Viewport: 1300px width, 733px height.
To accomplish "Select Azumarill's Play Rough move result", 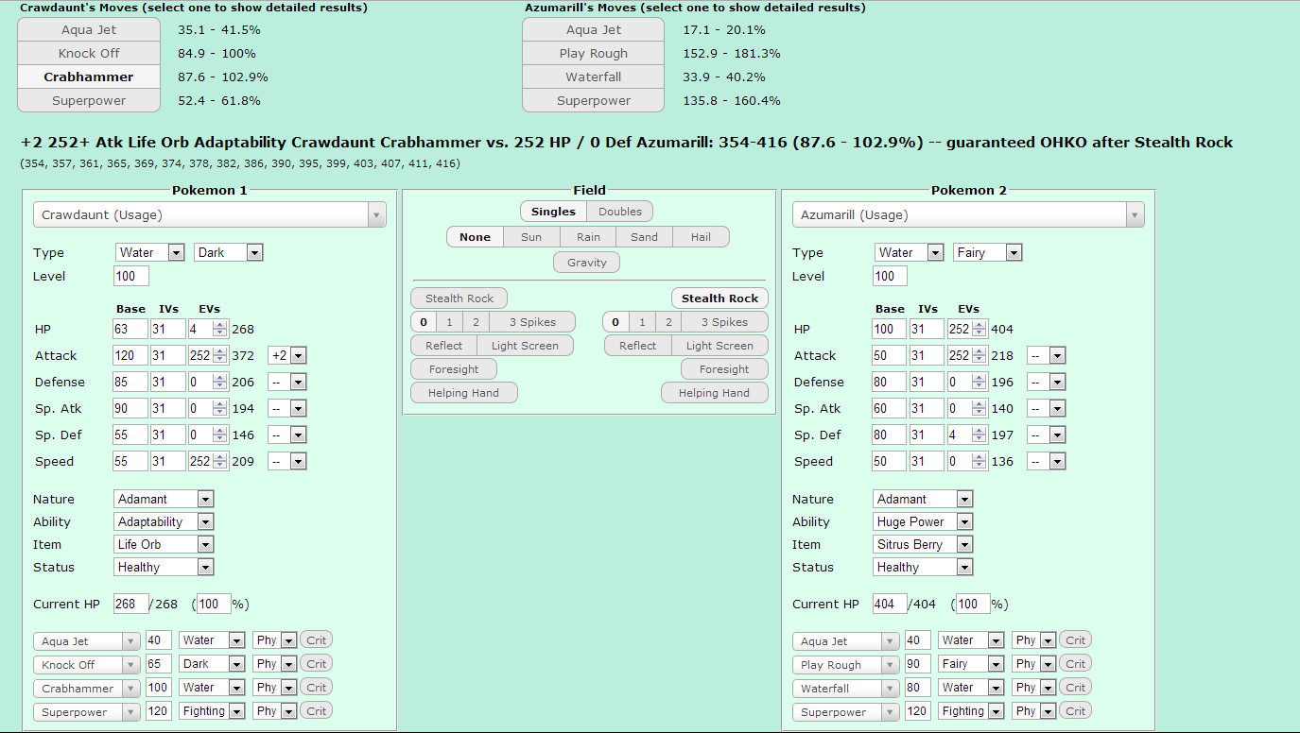I will [x=594, y=54].
